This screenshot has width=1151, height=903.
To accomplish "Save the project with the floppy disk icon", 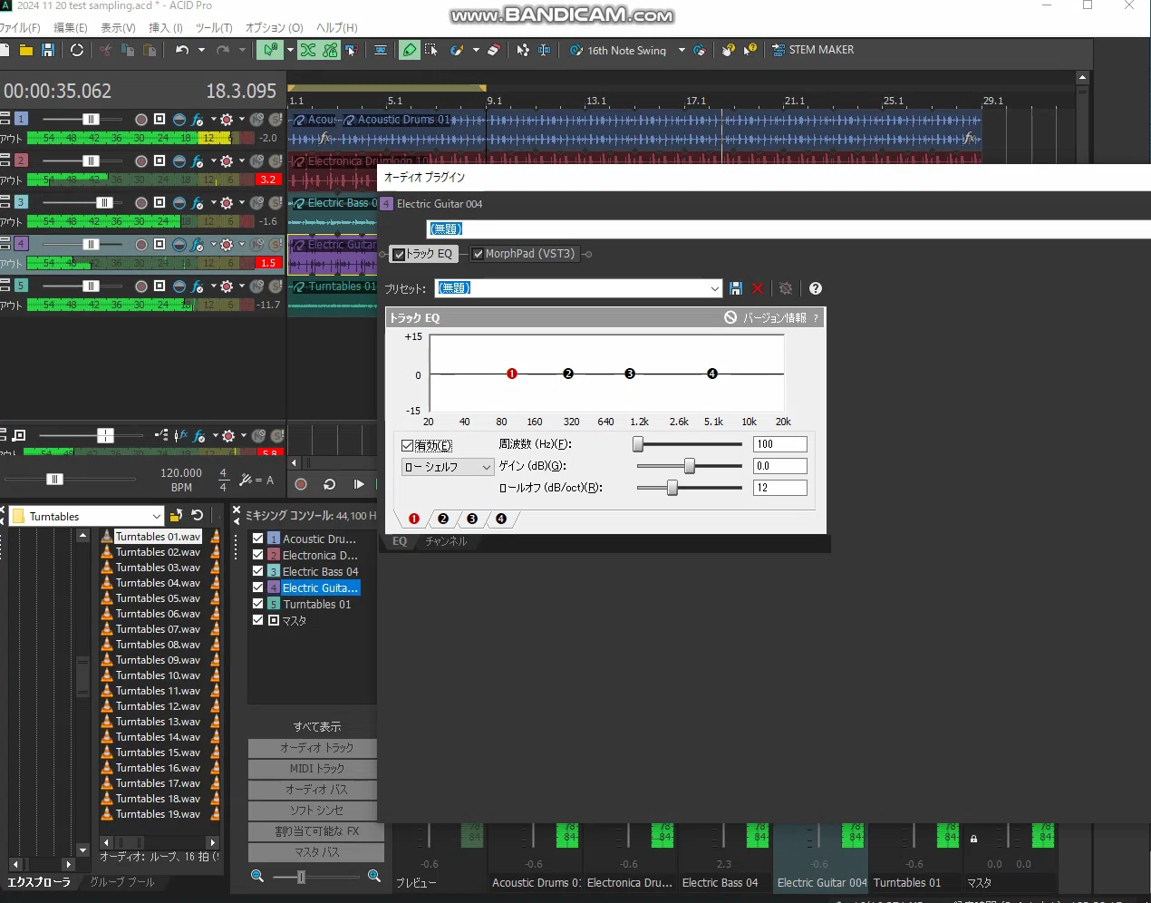I will 48,51.
